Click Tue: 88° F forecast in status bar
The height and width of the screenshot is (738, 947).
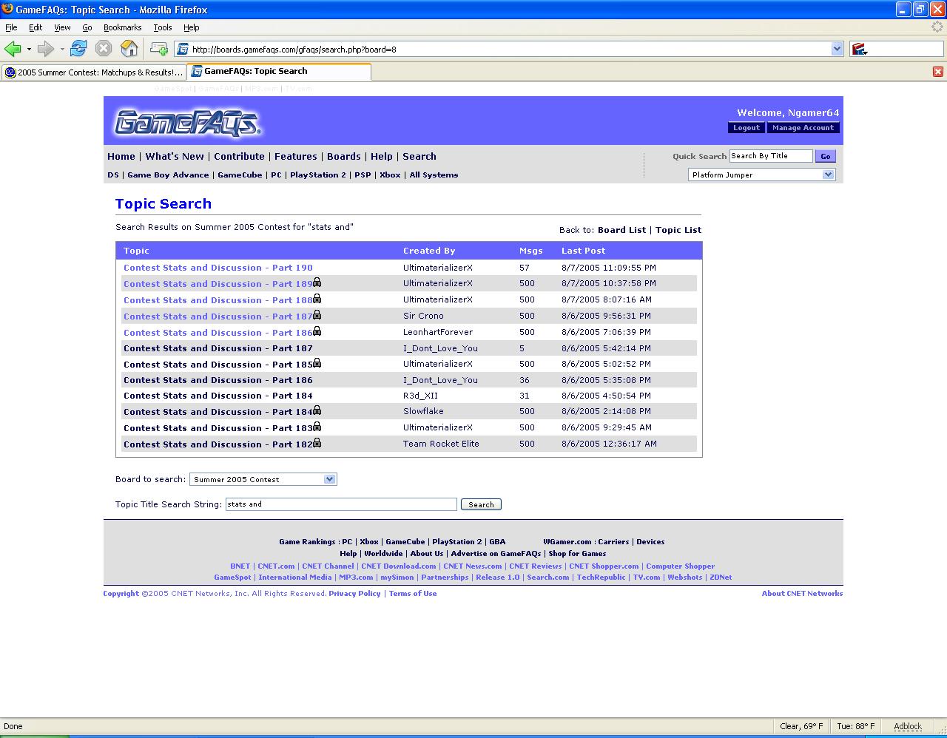pos(855,726)
